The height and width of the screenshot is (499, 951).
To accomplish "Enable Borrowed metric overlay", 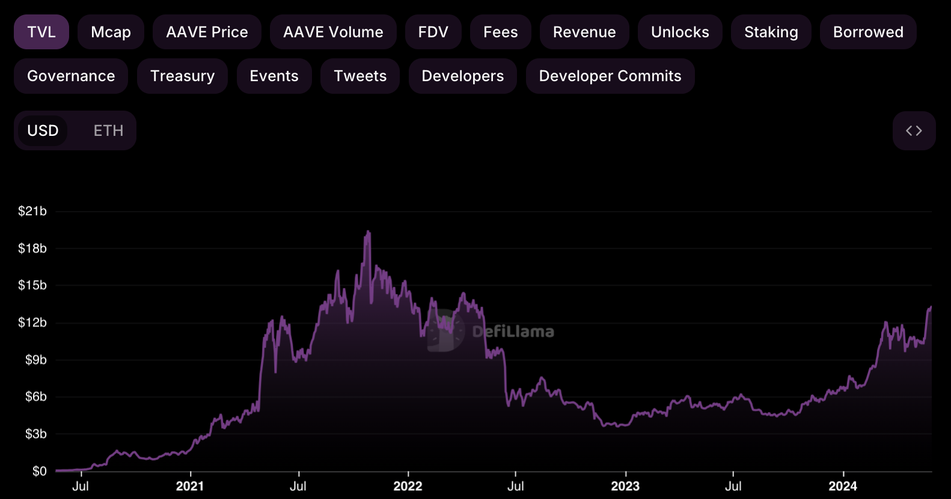I will click(868, 32).
